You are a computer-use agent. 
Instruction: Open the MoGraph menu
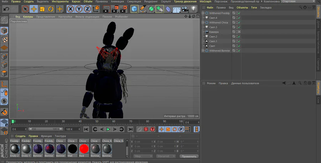click(x=205, y=1)
